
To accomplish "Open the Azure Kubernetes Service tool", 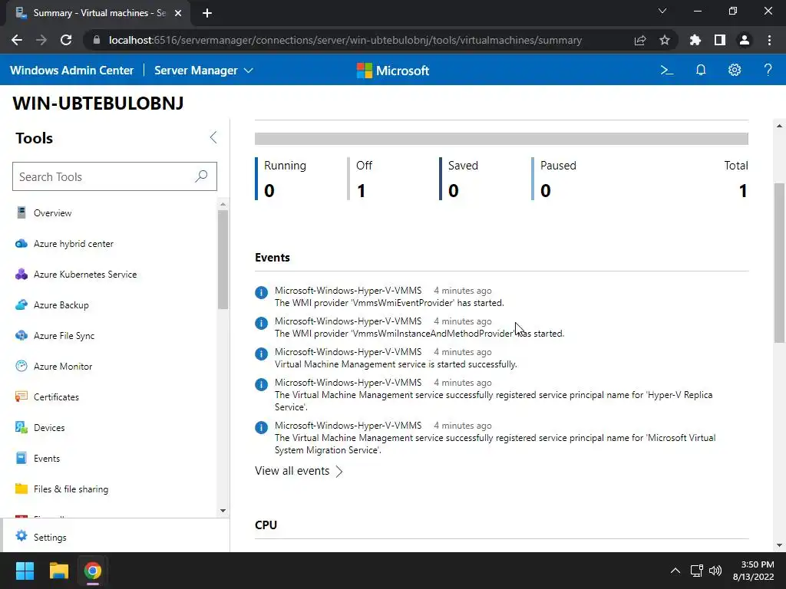I will [85, 275].
